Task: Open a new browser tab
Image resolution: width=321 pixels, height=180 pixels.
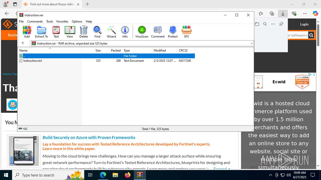Action: 87,4
